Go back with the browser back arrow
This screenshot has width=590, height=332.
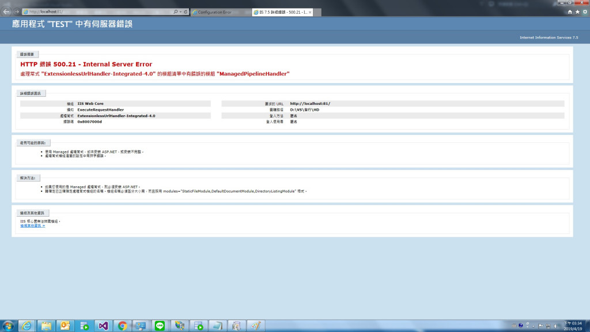6,12
